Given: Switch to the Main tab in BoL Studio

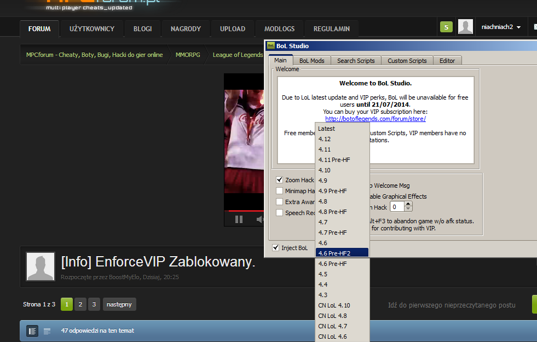Looking at the screenshot, I should 280,60.
